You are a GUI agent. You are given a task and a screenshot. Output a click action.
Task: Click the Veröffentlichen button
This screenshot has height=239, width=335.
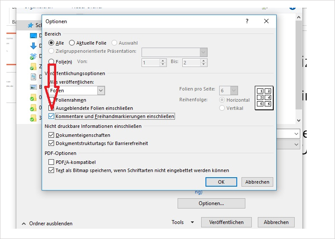point(226,222)
